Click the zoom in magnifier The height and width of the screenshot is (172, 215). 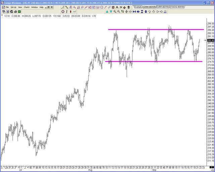click(115, 12)
